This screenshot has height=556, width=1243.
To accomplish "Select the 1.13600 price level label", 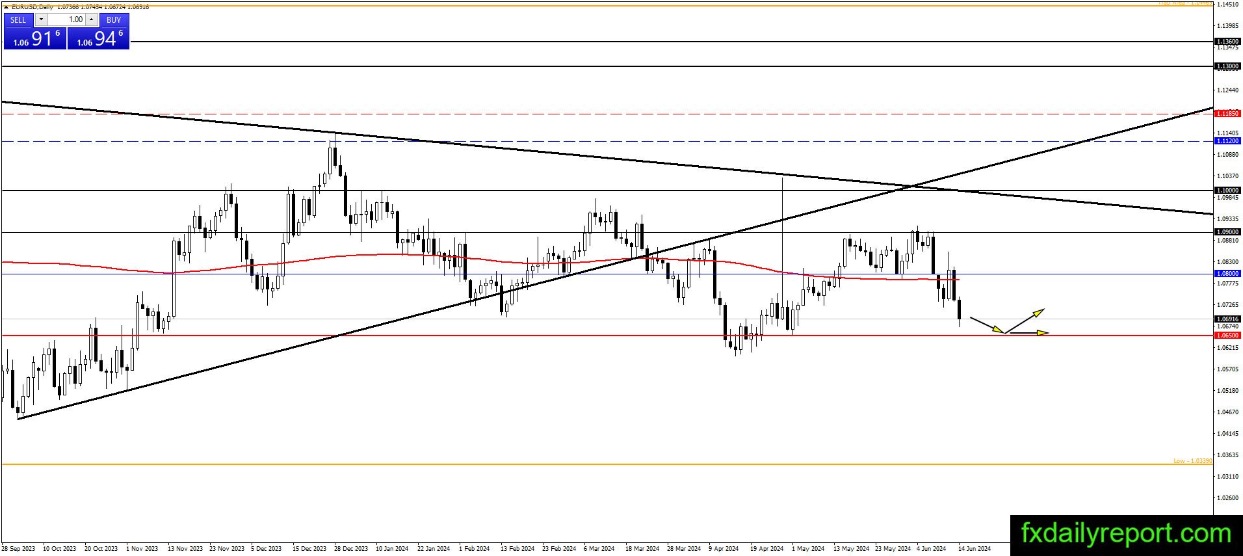I will (x=1227, y=41).
